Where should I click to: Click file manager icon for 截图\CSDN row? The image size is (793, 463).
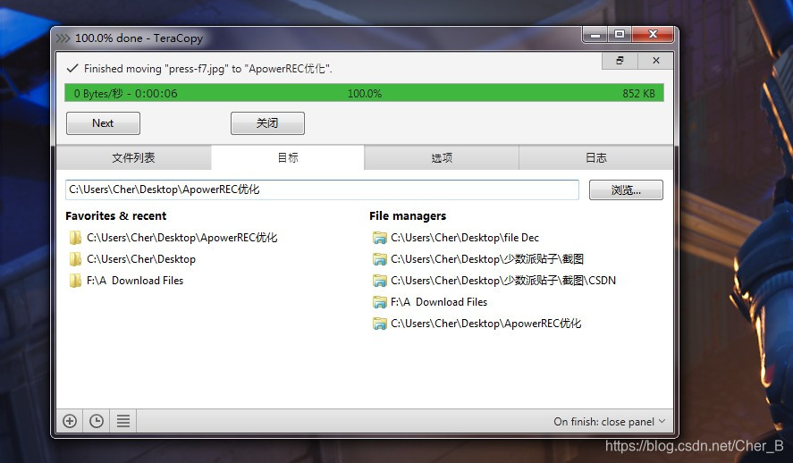pos(379,281)
